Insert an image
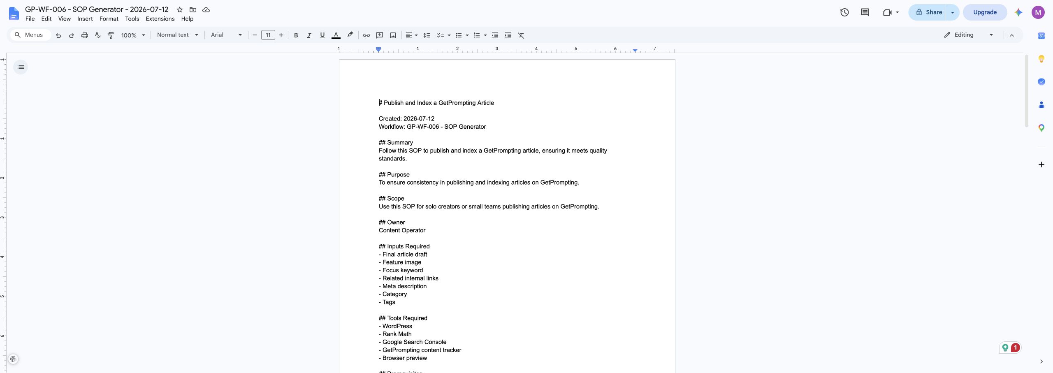Image resolution: width=1053 pixels, height=373 pixels. click(x=393, y=35)
